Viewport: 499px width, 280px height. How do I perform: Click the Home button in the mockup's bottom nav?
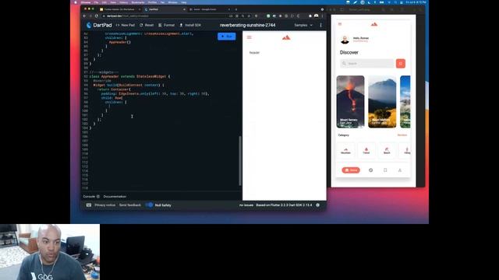tap(351, 170)
